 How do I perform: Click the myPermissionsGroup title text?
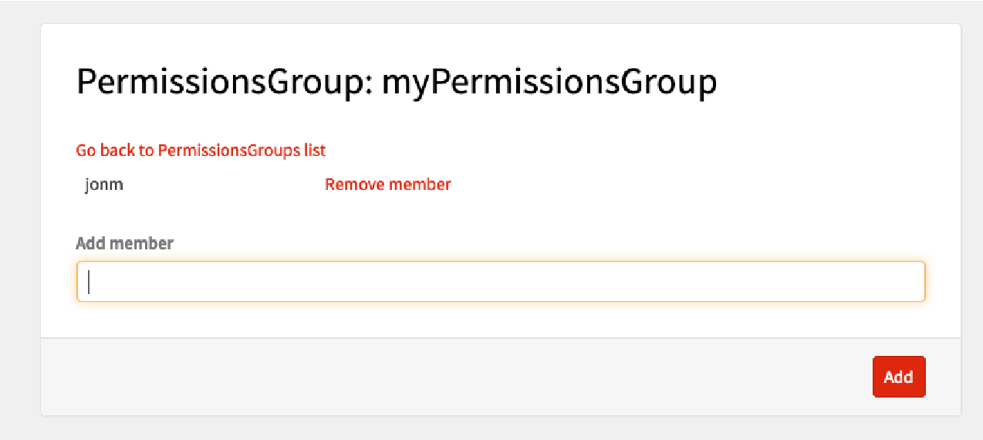point(549,83)
